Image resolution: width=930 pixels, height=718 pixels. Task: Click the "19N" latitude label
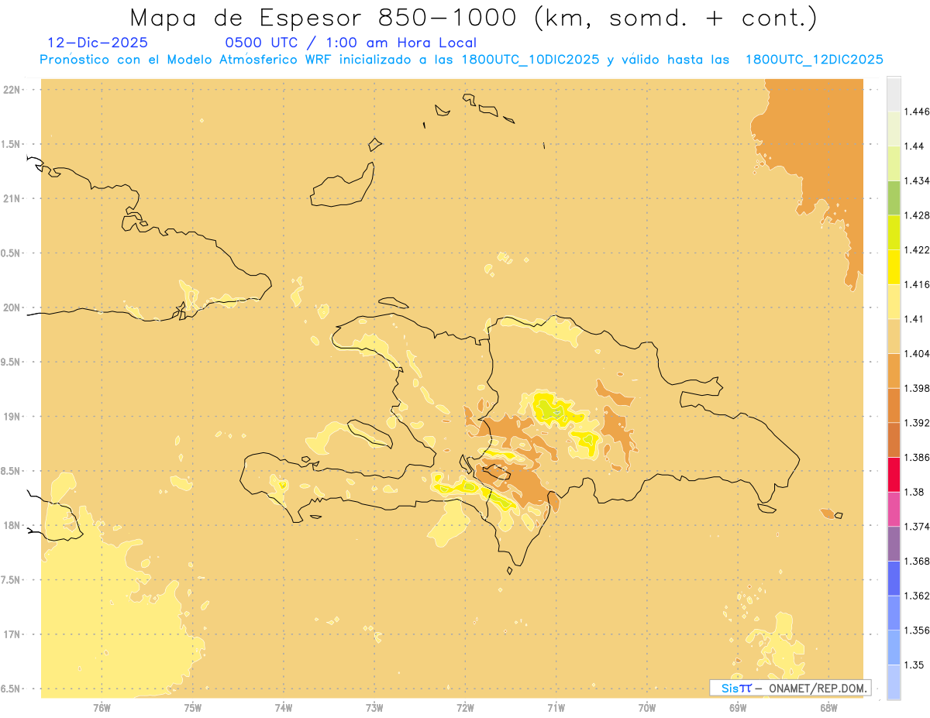tap(11, 417)
